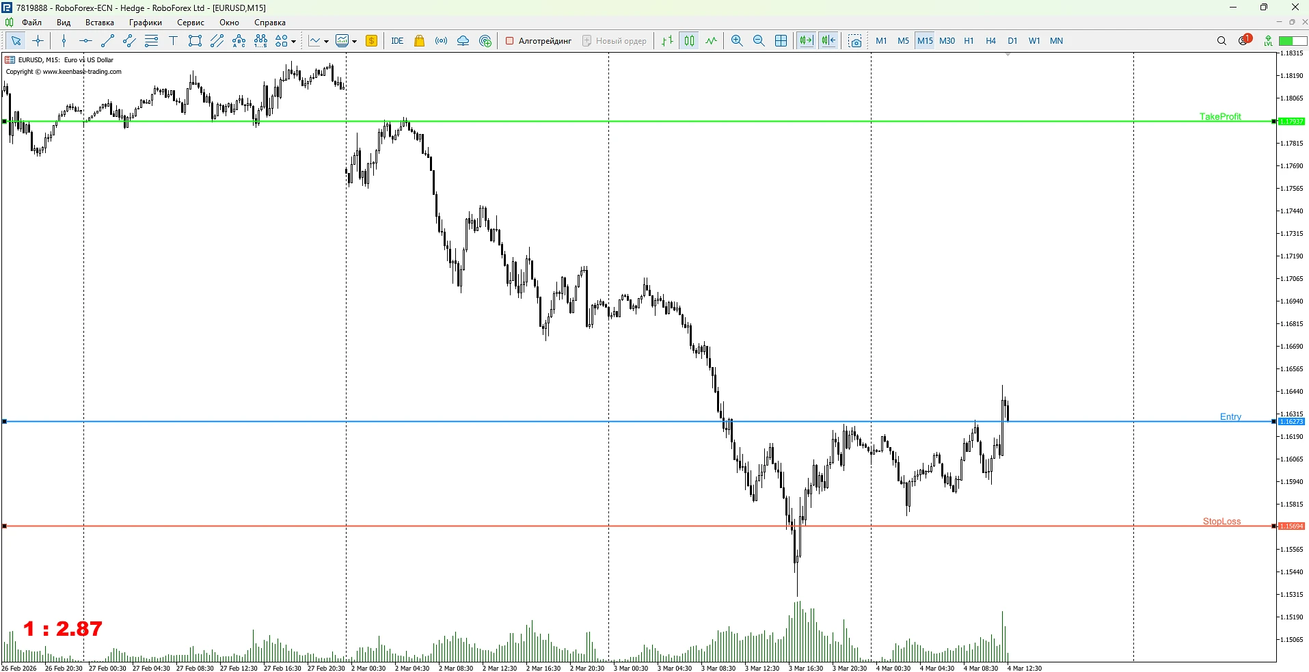Toggle chart shift from right edge
The height and width of the screenshot is (672, 1309).
(x=828, y=41)
